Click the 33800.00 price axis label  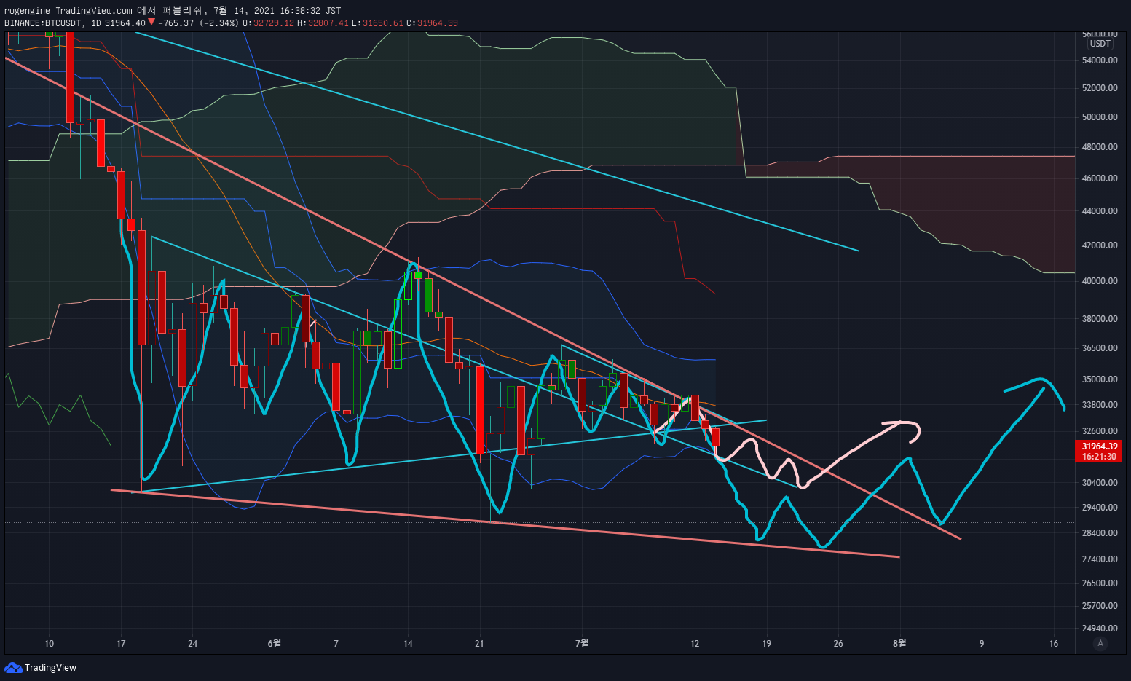pos(1100,405)
